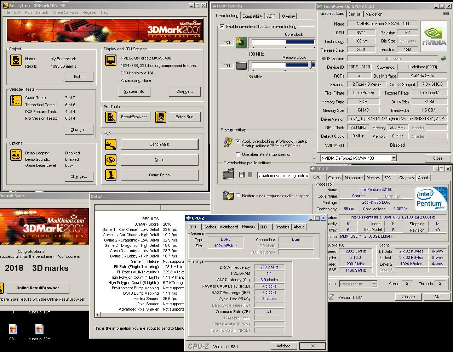Click the core clock slider bar

[283, 42]
